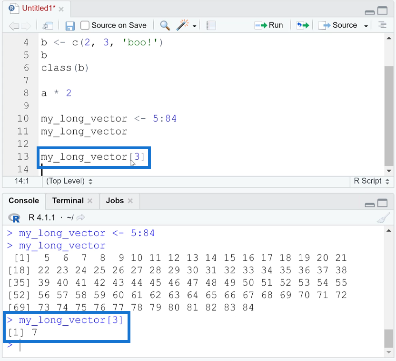396x361 pixels.
Task: Place cursor on class(b) line
Action: pyautogui.click(x=65, y=68)
